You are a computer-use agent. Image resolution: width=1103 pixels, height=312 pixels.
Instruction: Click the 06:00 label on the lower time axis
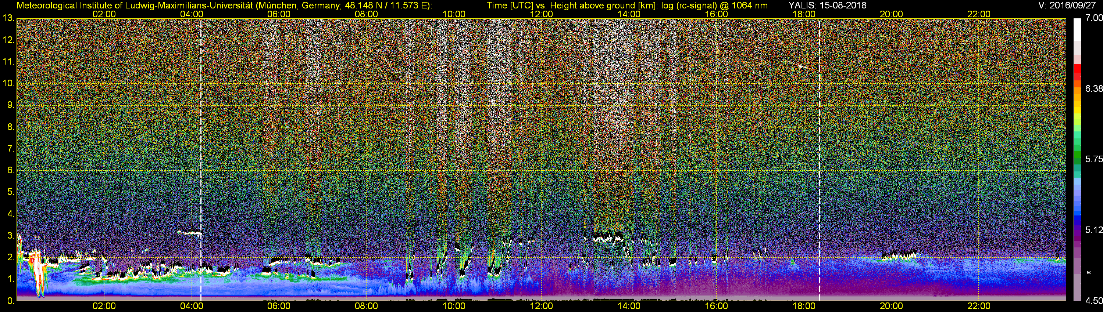pyautogui.click(x=279, y=306)
